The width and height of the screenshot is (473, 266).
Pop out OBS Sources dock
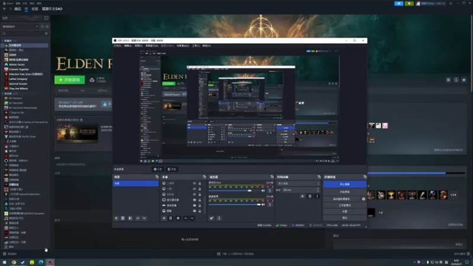pyautogui.click(x=204, y=177)
